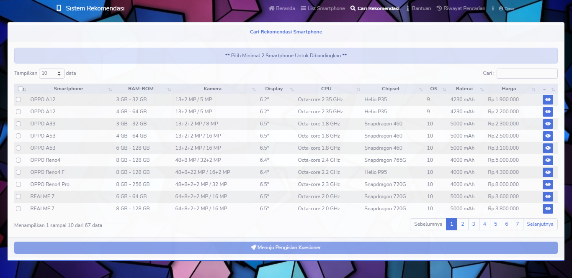This screenshot has height=278, width=572.
Task: Click the Rp.1.900.000 price cell
Action: [x=503, y=99]
